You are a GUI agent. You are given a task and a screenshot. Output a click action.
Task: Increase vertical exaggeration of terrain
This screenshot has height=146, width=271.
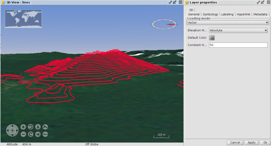(45, 127)
